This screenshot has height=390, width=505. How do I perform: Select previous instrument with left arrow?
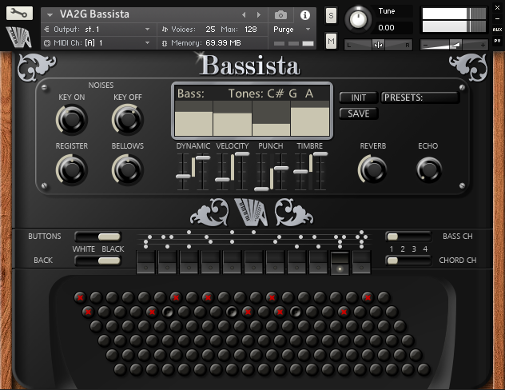(245, 14)
